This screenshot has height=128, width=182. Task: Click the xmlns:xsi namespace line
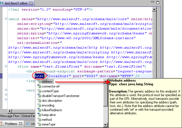pos(76,38)
